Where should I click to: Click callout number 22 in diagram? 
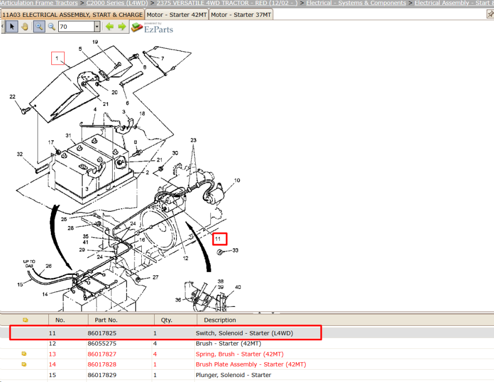point(12,97)
